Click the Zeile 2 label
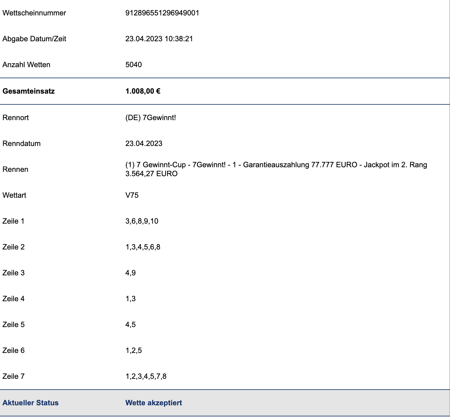This screenshot has width=450, height=417. pos(14,247)
